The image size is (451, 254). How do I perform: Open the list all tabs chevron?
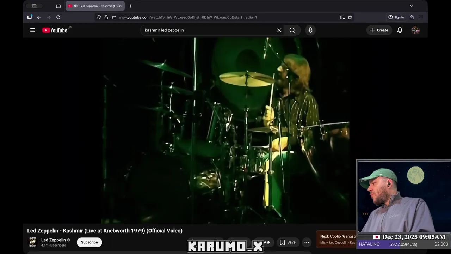click(411, 6)
